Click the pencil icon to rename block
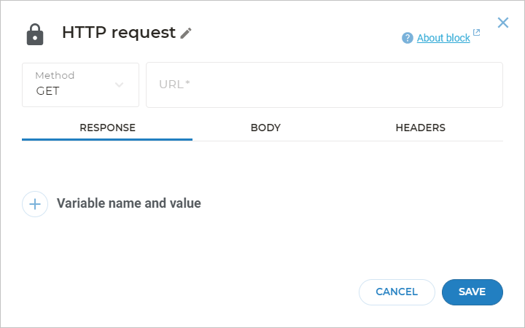 tap(186, 33)
